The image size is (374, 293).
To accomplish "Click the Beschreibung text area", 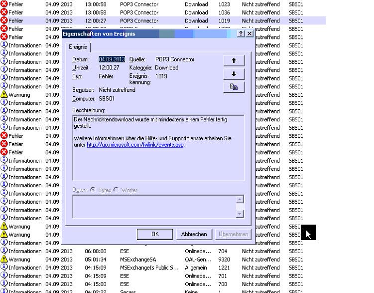I will (158, 148).
